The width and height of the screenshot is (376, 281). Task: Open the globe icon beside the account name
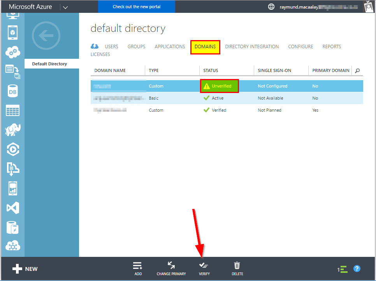click(x=271, y=6)
